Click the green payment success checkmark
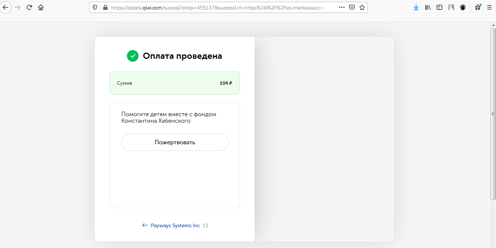Image resolution: width=496 pixels, height=248 pixels. (x=133, y=56)
